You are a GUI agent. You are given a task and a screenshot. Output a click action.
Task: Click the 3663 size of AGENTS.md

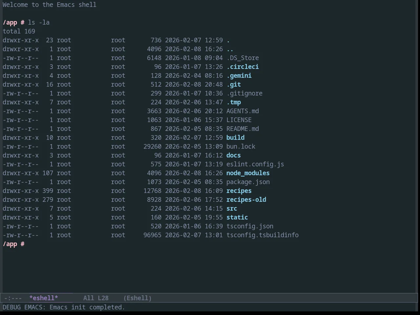154,111
